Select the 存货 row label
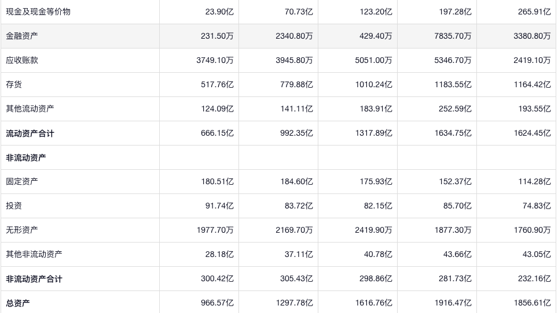This screenshot has height=313, width=558. coord(14,84)
